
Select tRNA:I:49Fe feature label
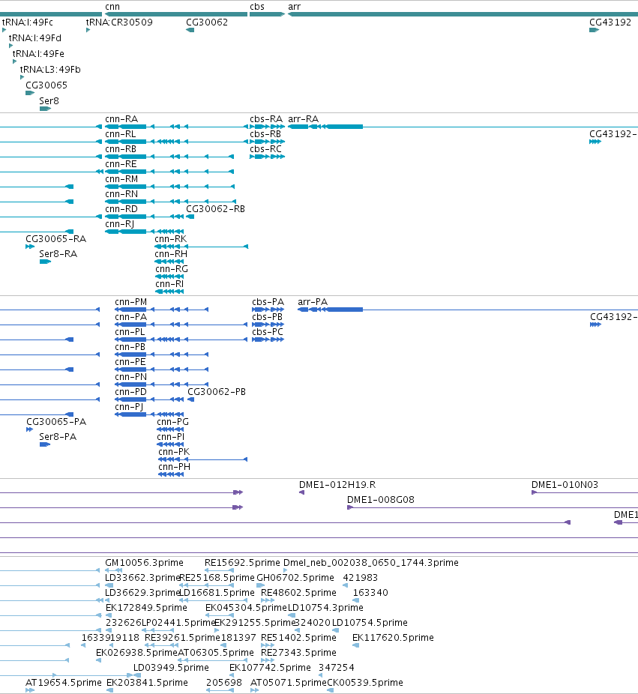38,53
